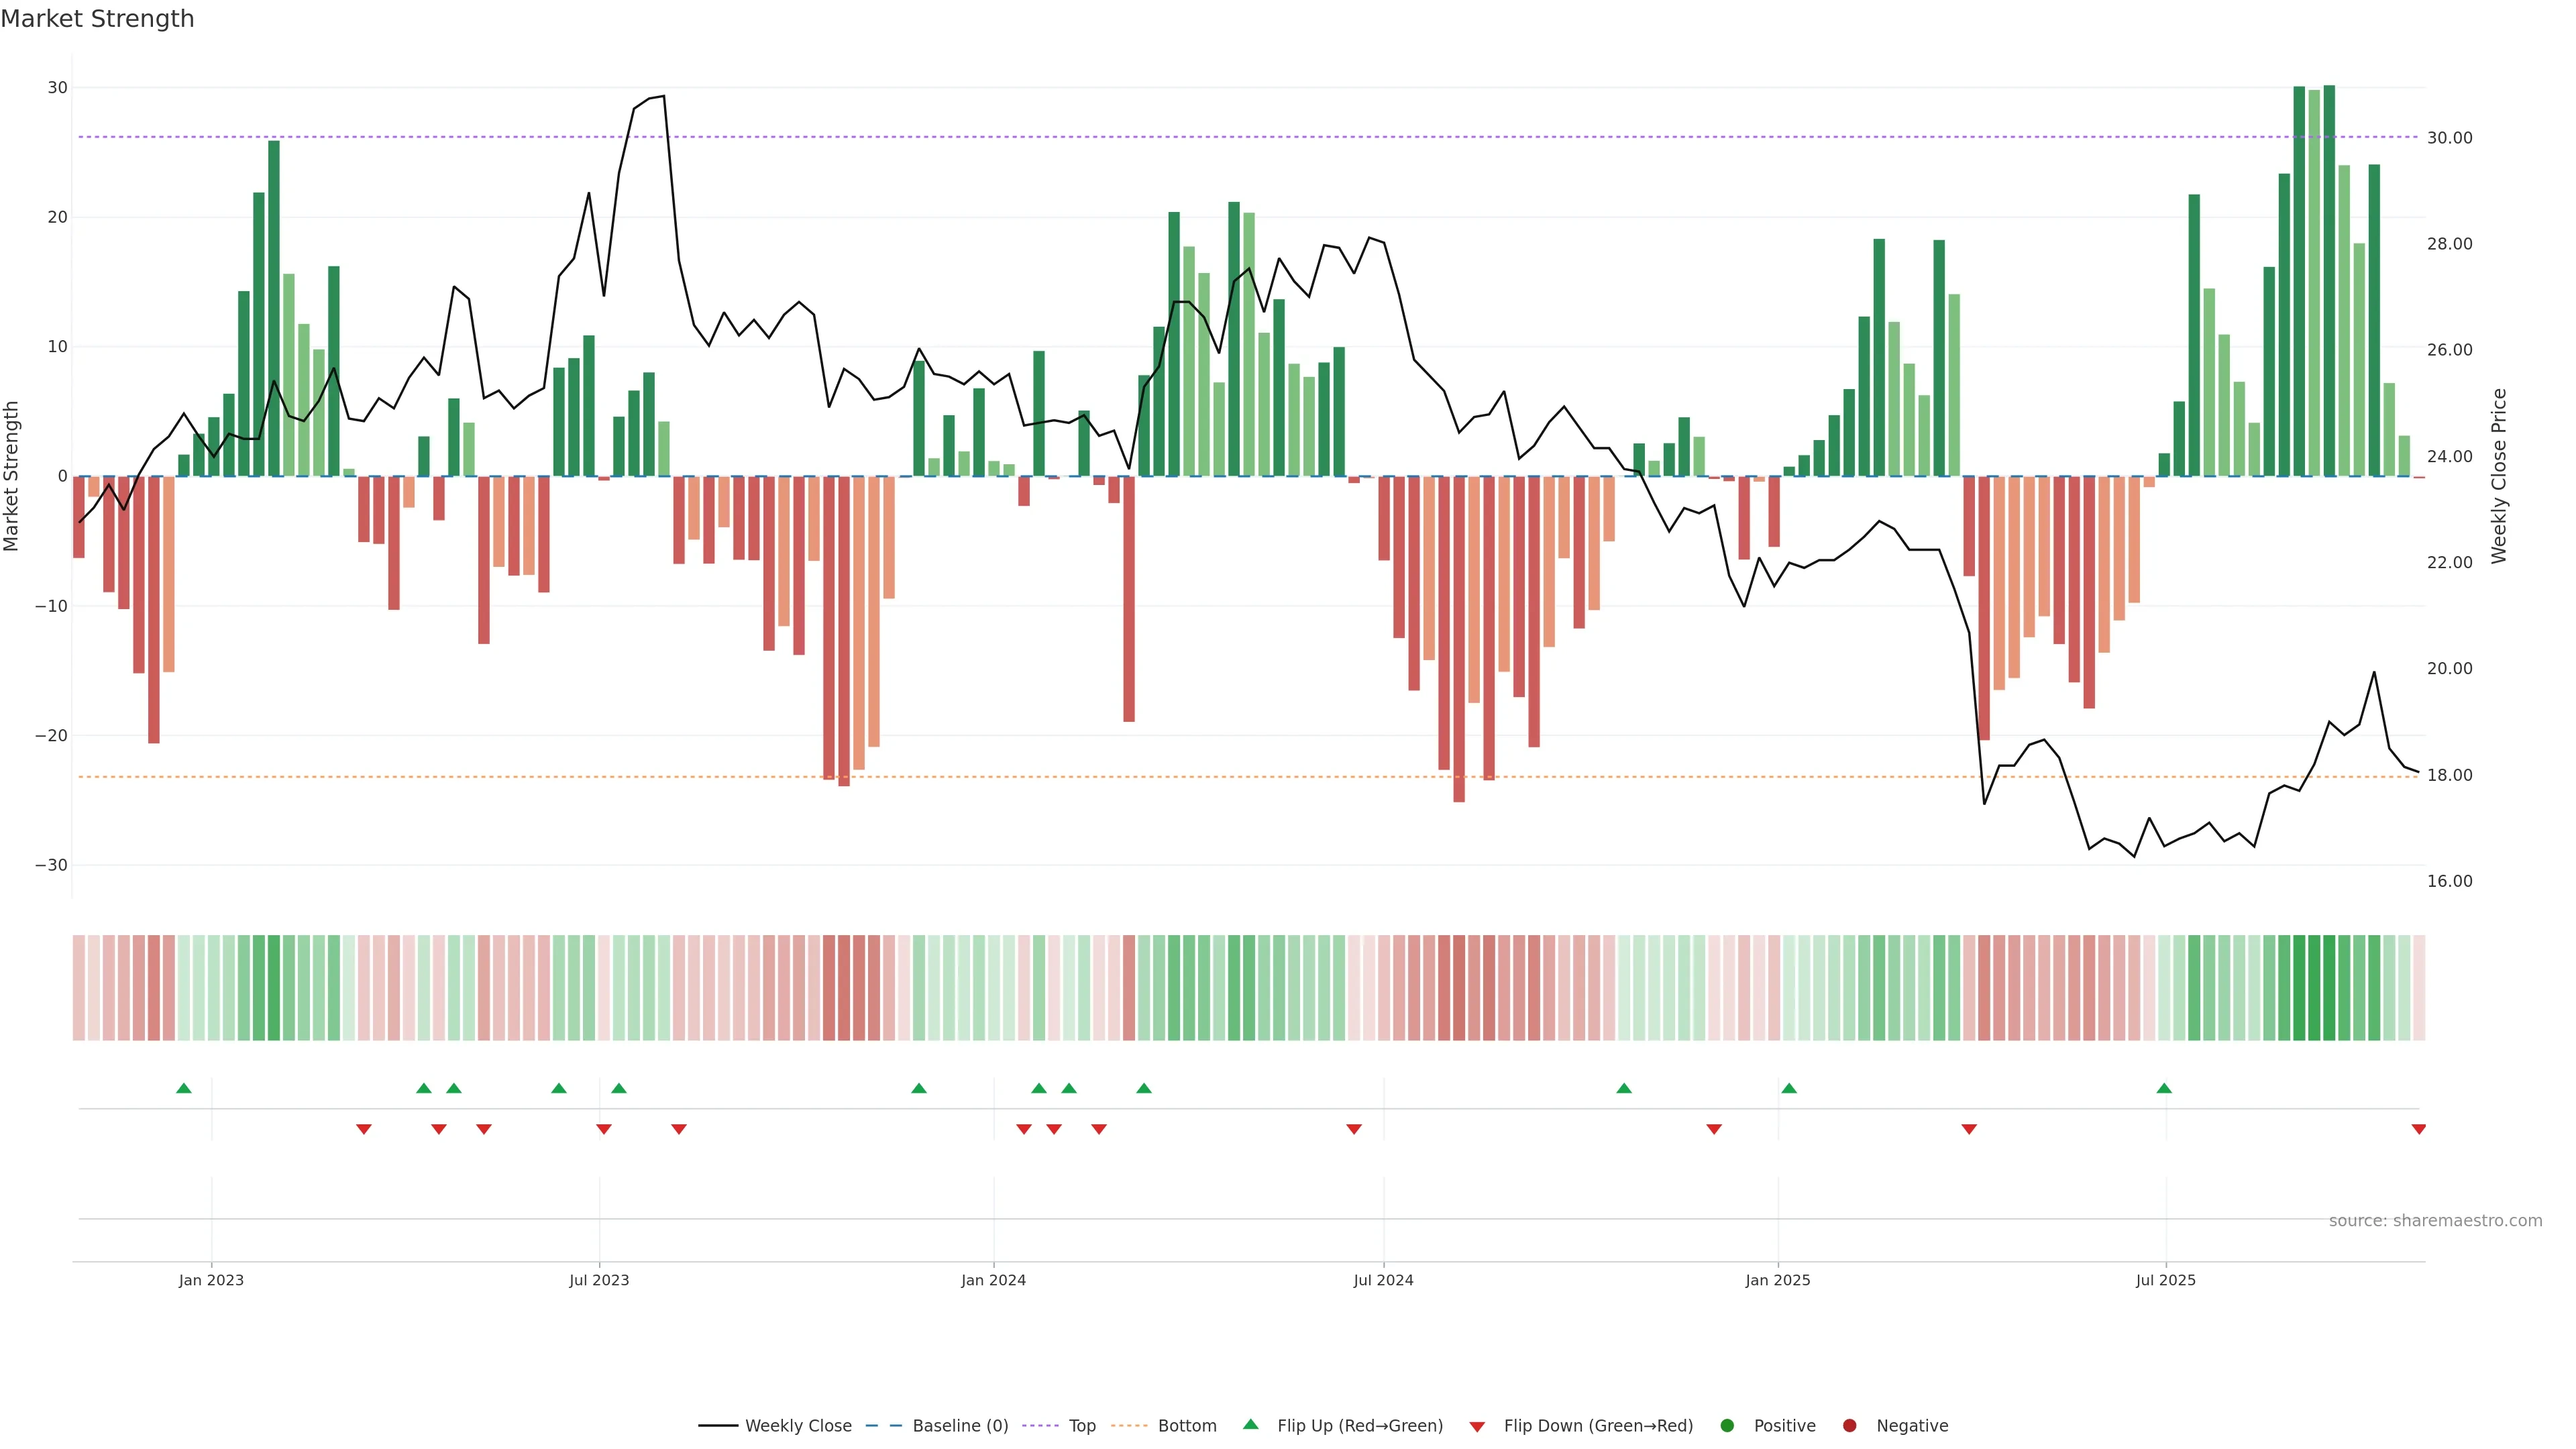The width and height of the screenshot is (2576, 1449).
Task: Click the Jan 2023 x-axis label
Action: point(211,1280)
